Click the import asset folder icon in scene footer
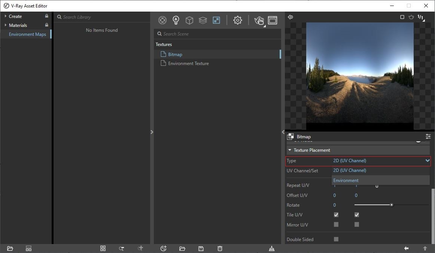Image resolution: width=435 pixels, height=253 pixels. pyautogui.click(x=182, y=248)
